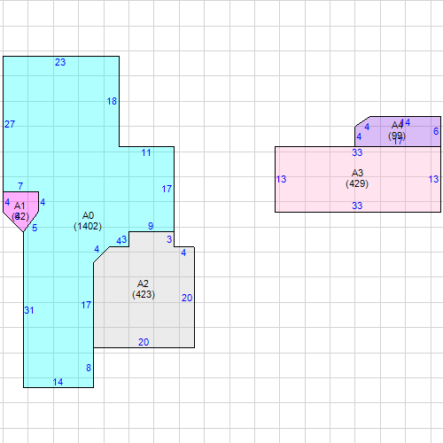Select the 17 dimension below the 11 in A0
The width and height of the screenshot is (443, 443).
(167, 189)
